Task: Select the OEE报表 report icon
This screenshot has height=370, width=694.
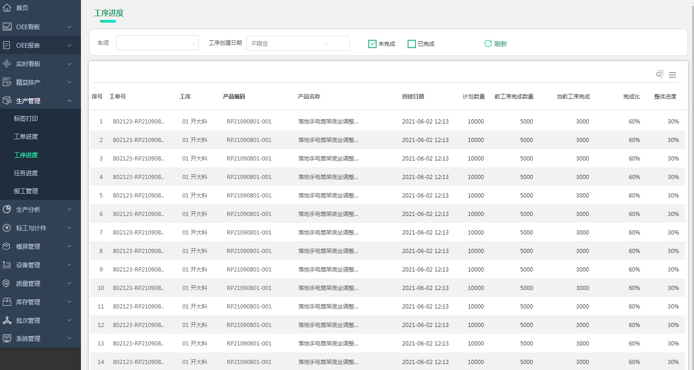Action: (x=6, y=45)
